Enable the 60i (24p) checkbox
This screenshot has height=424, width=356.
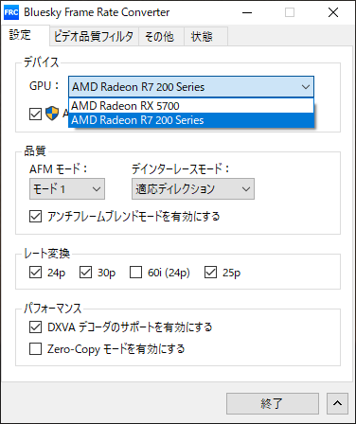coord(135,272)
